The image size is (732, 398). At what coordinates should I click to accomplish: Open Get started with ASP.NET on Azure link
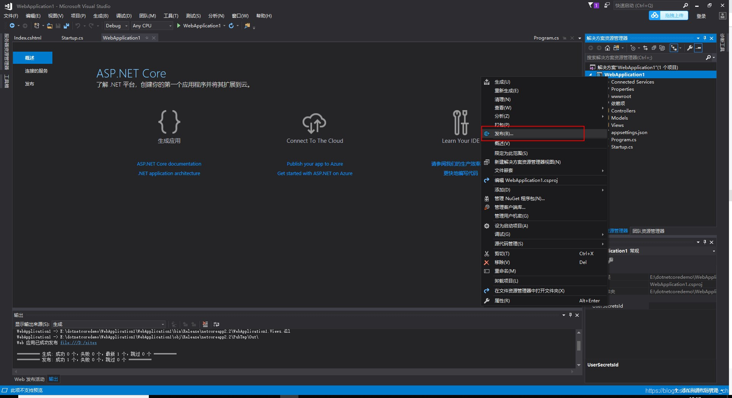tap(315, 174)
